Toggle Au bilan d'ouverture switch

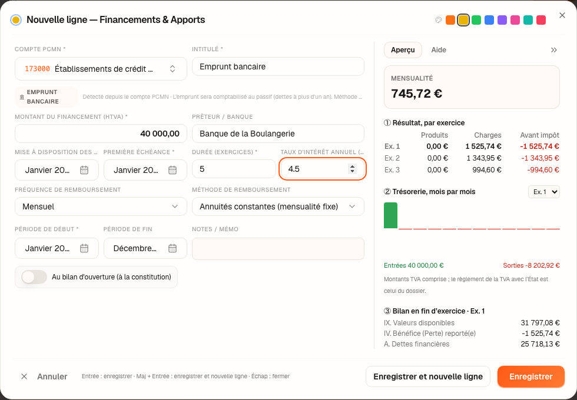(34, 277)
